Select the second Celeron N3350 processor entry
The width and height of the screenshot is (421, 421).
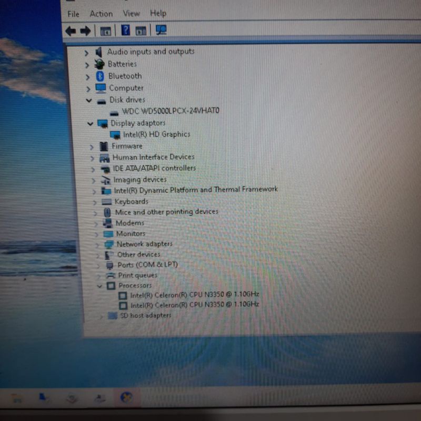pos(195,305)
